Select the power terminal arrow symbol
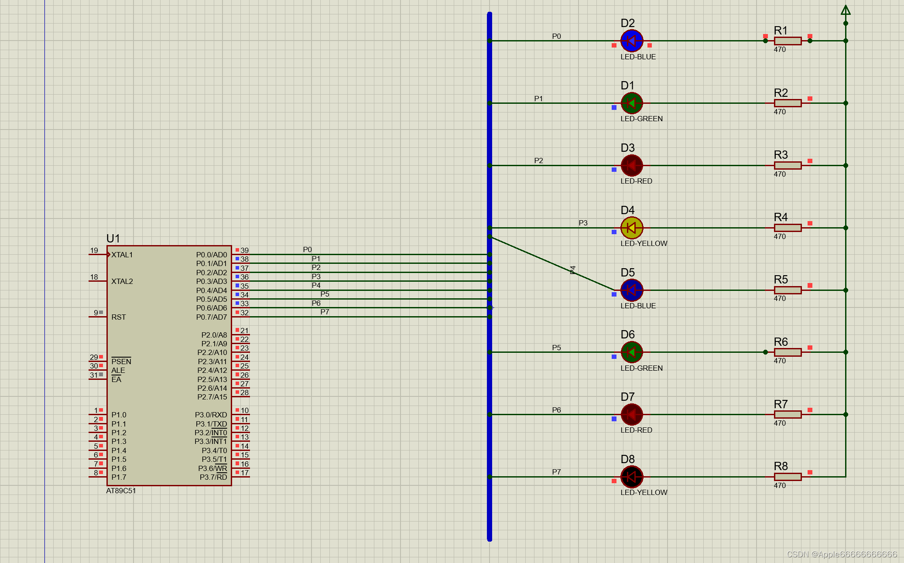Screen dimensions: 904x563 tap(846, 10)
